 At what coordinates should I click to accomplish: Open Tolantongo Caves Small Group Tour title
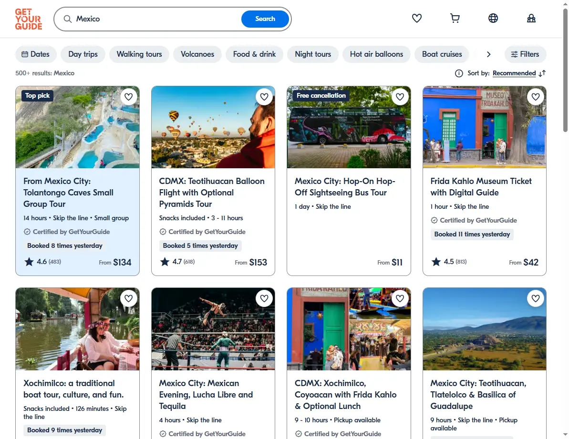click(68, 193)
